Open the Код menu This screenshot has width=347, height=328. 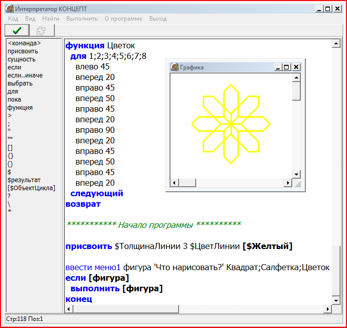pos(13,19)
